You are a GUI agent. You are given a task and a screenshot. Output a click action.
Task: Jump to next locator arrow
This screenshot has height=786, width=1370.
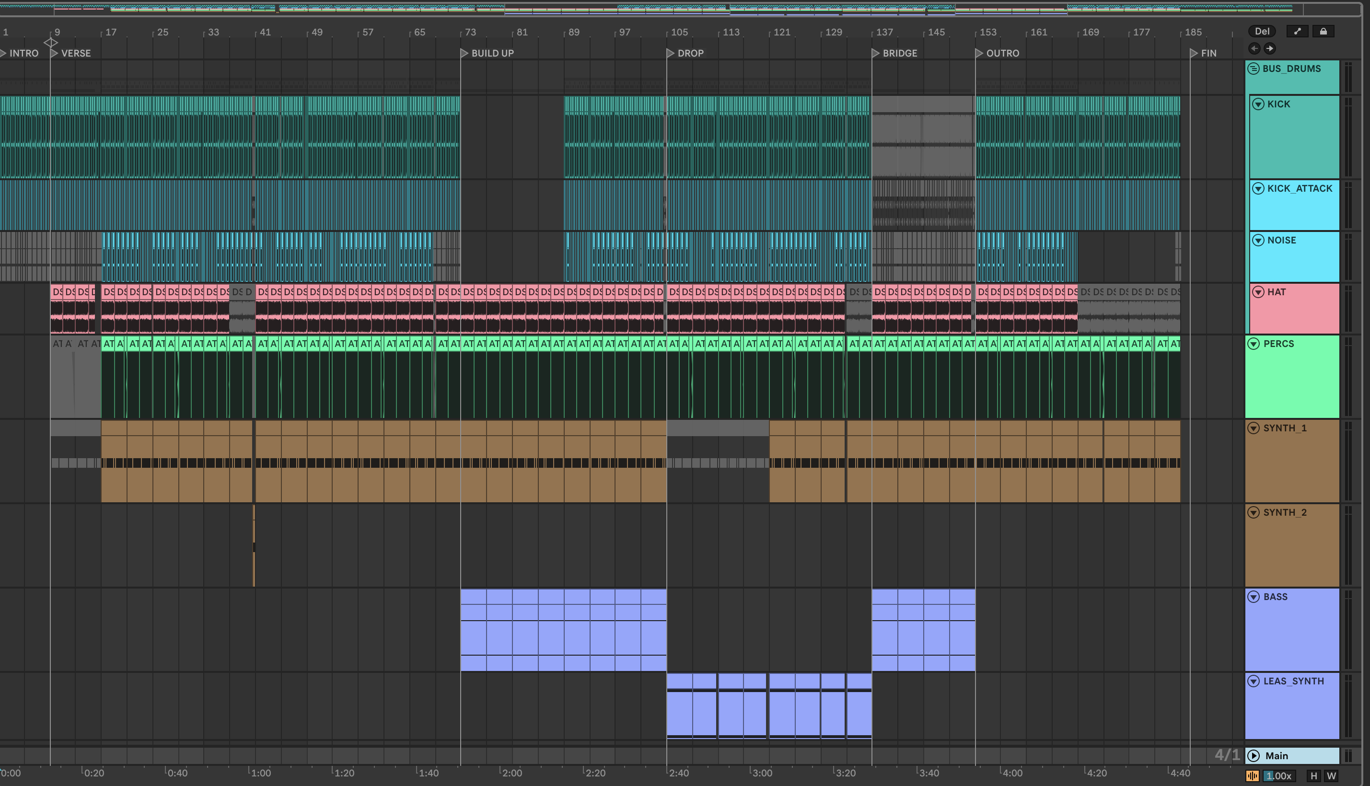tap(1270, 48)
